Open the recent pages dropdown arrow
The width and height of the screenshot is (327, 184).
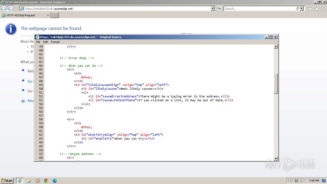point(17,9)
